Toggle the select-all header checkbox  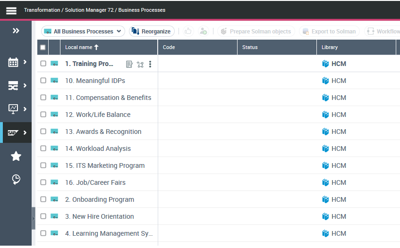tap(43, 47)
